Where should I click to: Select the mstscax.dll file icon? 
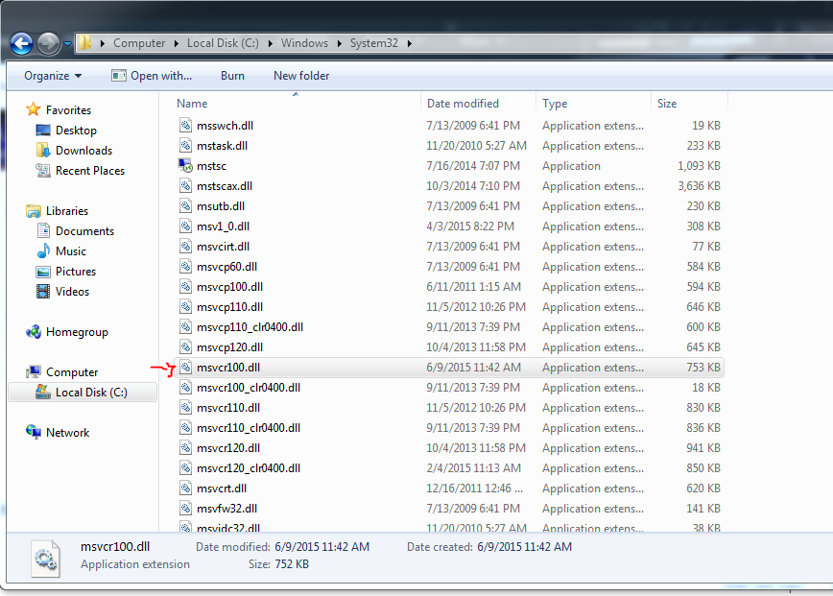(185, 186)
